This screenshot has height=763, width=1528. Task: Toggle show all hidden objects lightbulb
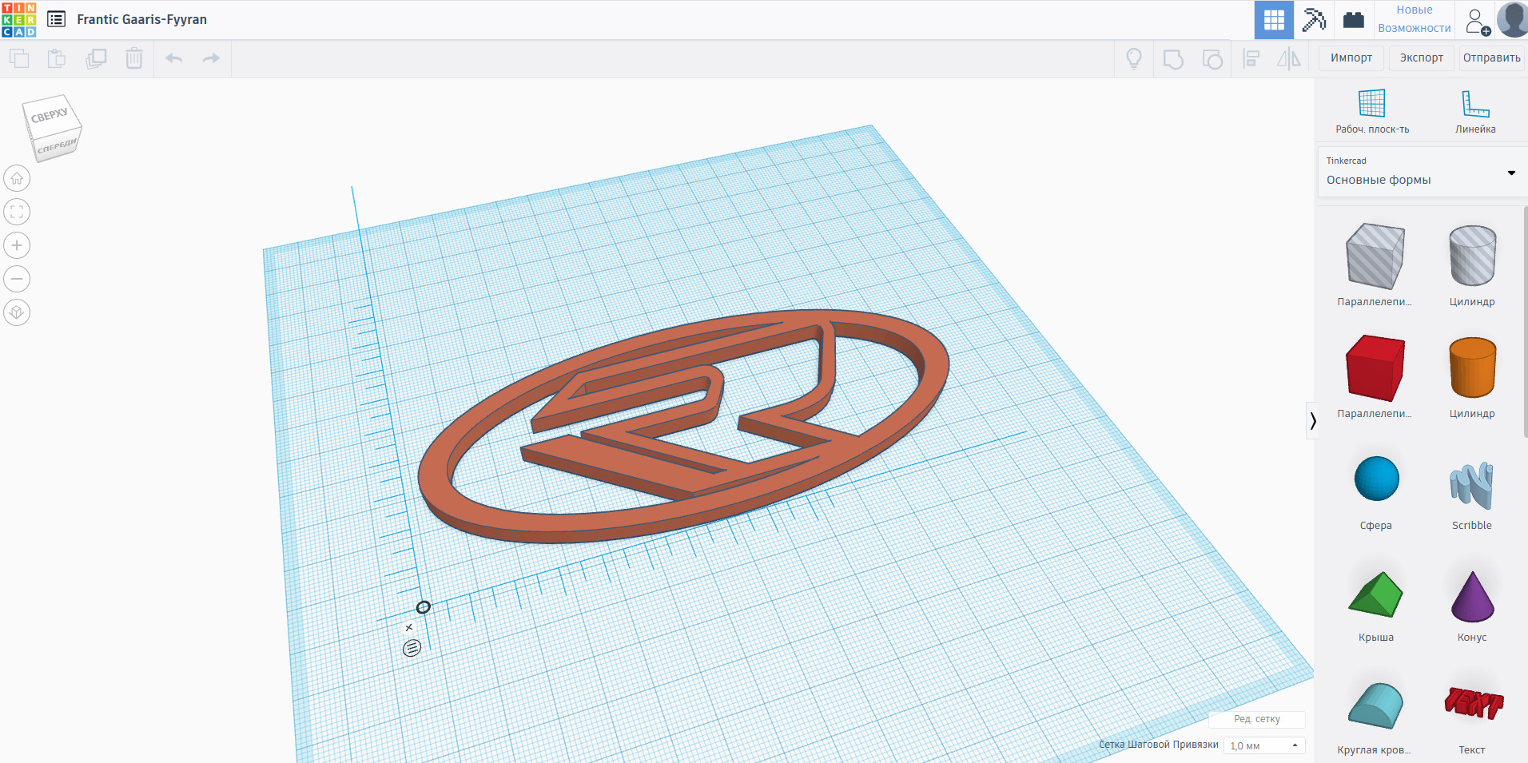tap(1133, 58)
